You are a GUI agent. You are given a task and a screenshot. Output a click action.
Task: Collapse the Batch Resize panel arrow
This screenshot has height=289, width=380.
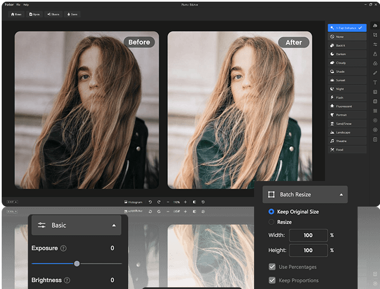(341, 194)
